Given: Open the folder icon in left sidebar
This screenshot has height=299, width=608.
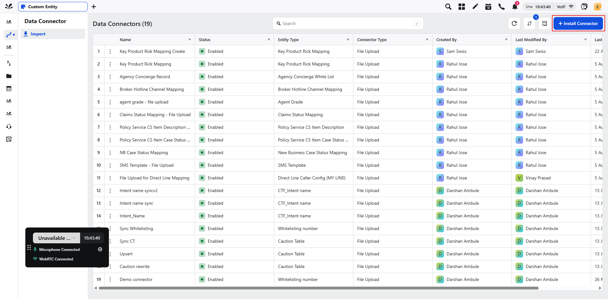Looking at the screenshot, I should [9, 76].
